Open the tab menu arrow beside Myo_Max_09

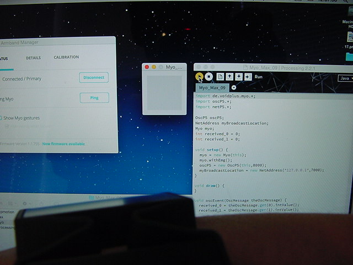(234, 87)
